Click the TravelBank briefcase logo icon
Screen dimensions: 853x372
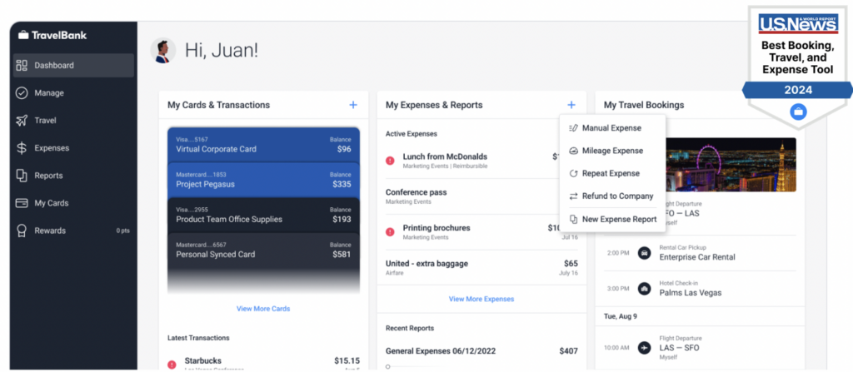click(23, 35)
